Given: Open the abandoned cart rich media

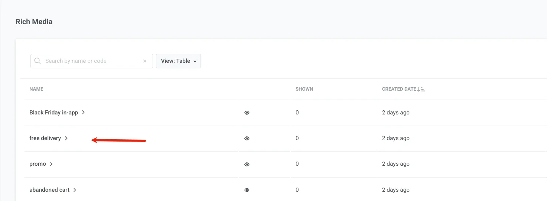Looking at the screenshot, I should pyautogui.click(x=49, y=190).
